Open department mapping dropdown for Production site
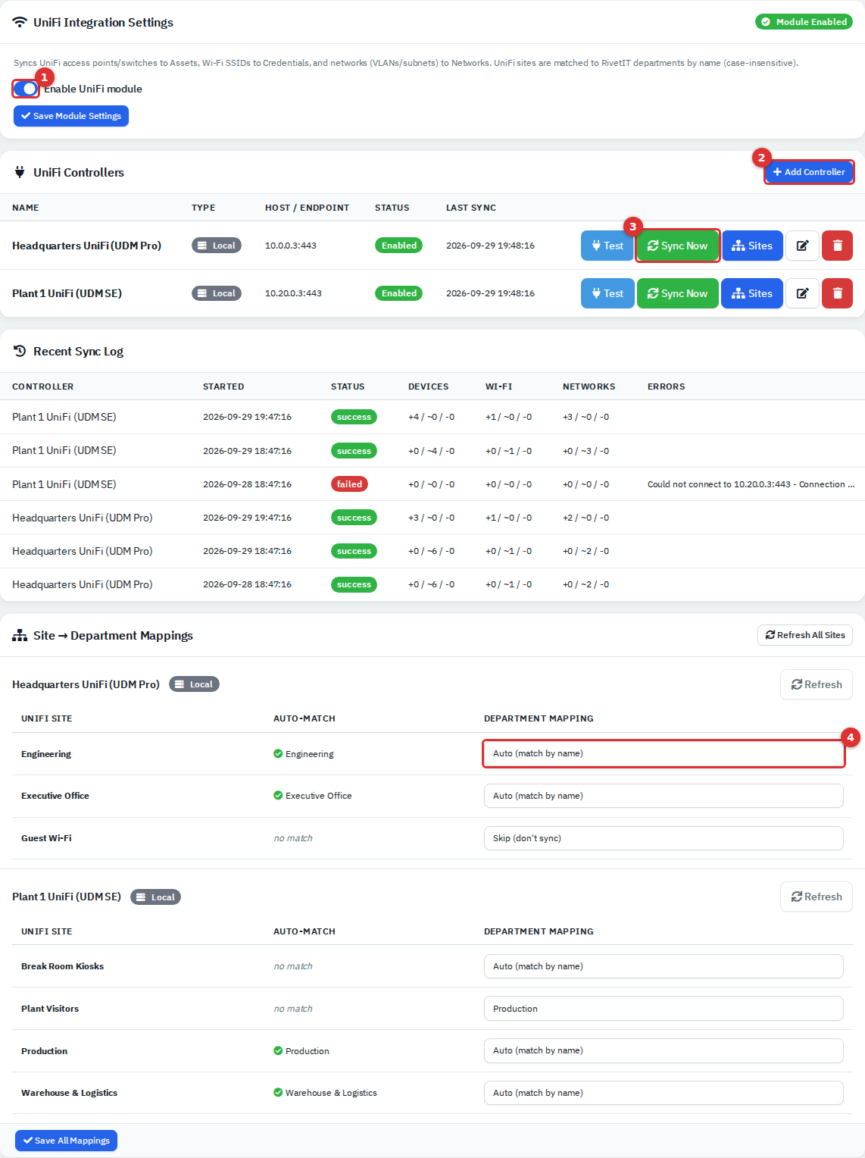This screenshot has width=865, height=1158. (x=664, y=1050)
